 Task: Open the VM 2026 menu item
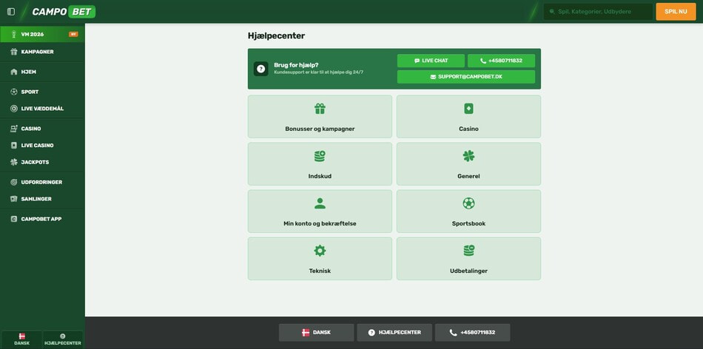pos(42,34)
